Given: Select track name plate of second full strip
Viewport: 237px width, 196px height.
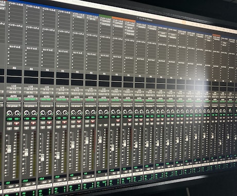Looking at the screenshot, I should click(29, 189).
